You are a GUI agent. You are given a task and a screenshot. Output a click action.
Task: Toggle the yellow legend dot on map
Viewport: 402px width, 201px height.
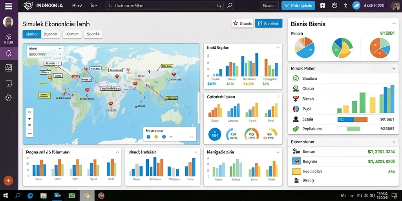[x=156, y=137]
